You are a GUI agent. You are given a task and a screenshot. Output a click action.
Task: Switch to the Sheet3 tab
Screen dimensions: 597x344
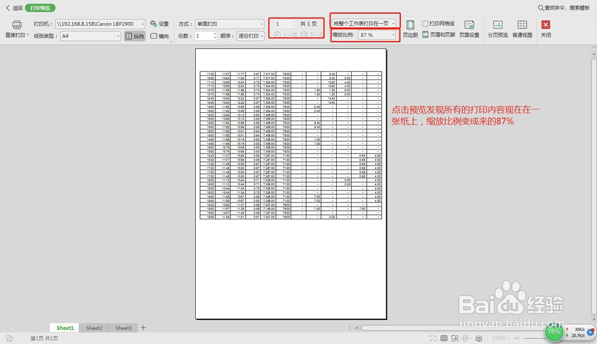123,328
